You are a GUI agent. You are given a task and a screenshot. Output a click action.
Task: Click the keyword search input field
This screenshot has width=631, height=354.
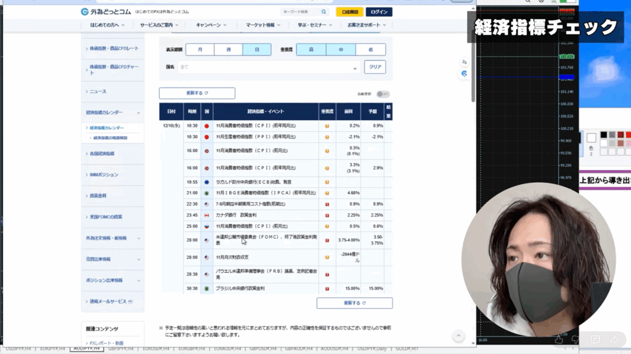point(299,12)
